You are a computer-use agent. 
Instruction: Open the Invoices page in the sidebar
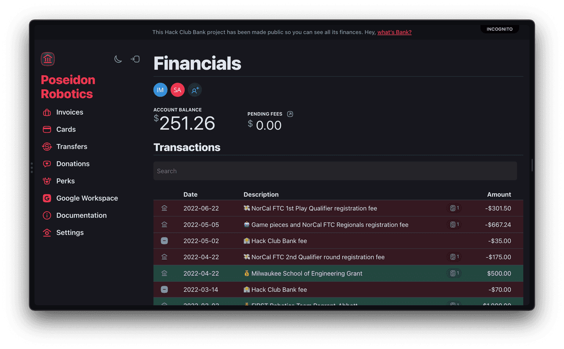pos(69,112)
